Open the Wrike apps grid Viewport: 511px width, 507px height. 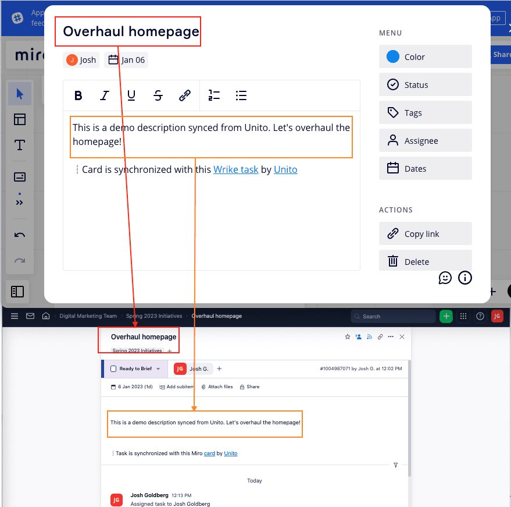coord(463,316)
